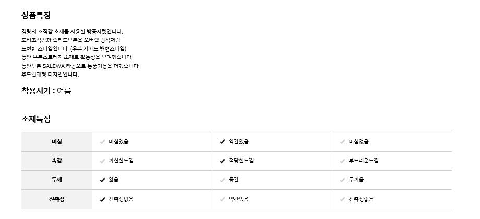Click the 촉감 row header cell
The image size is (480, 219).
tap(56, 161)
